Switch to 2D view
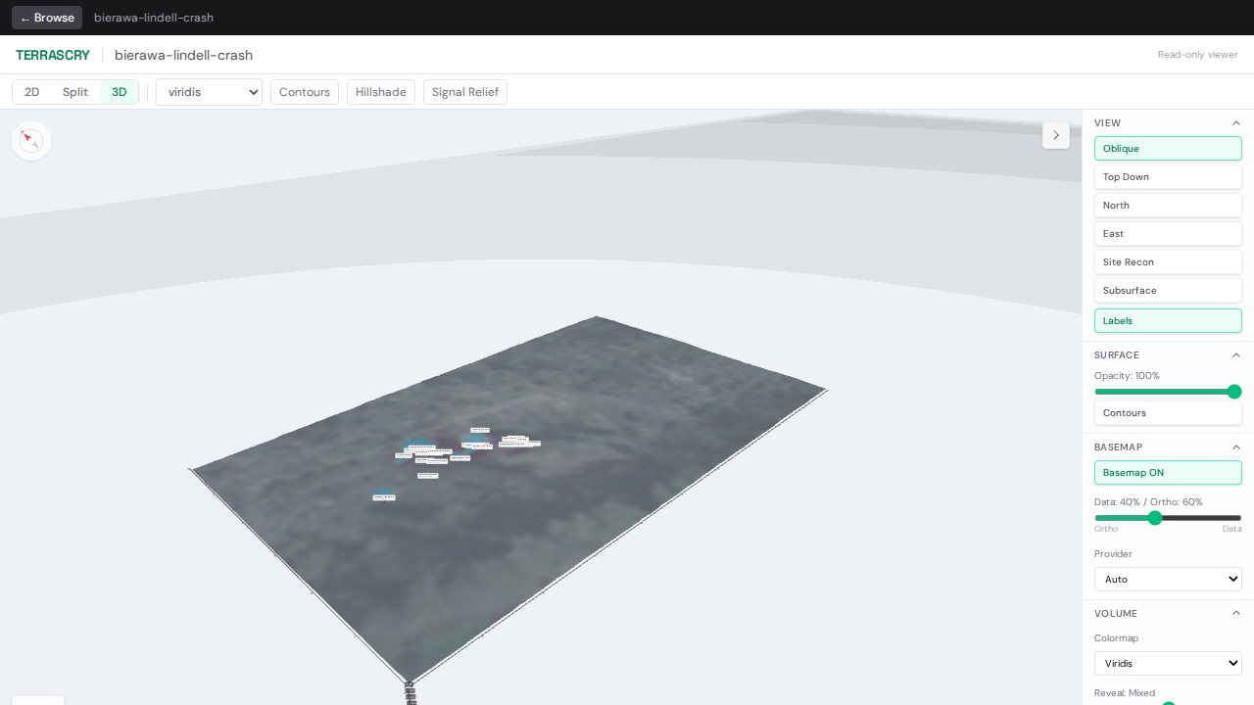The image size is (1254, 705). (32, 91)
